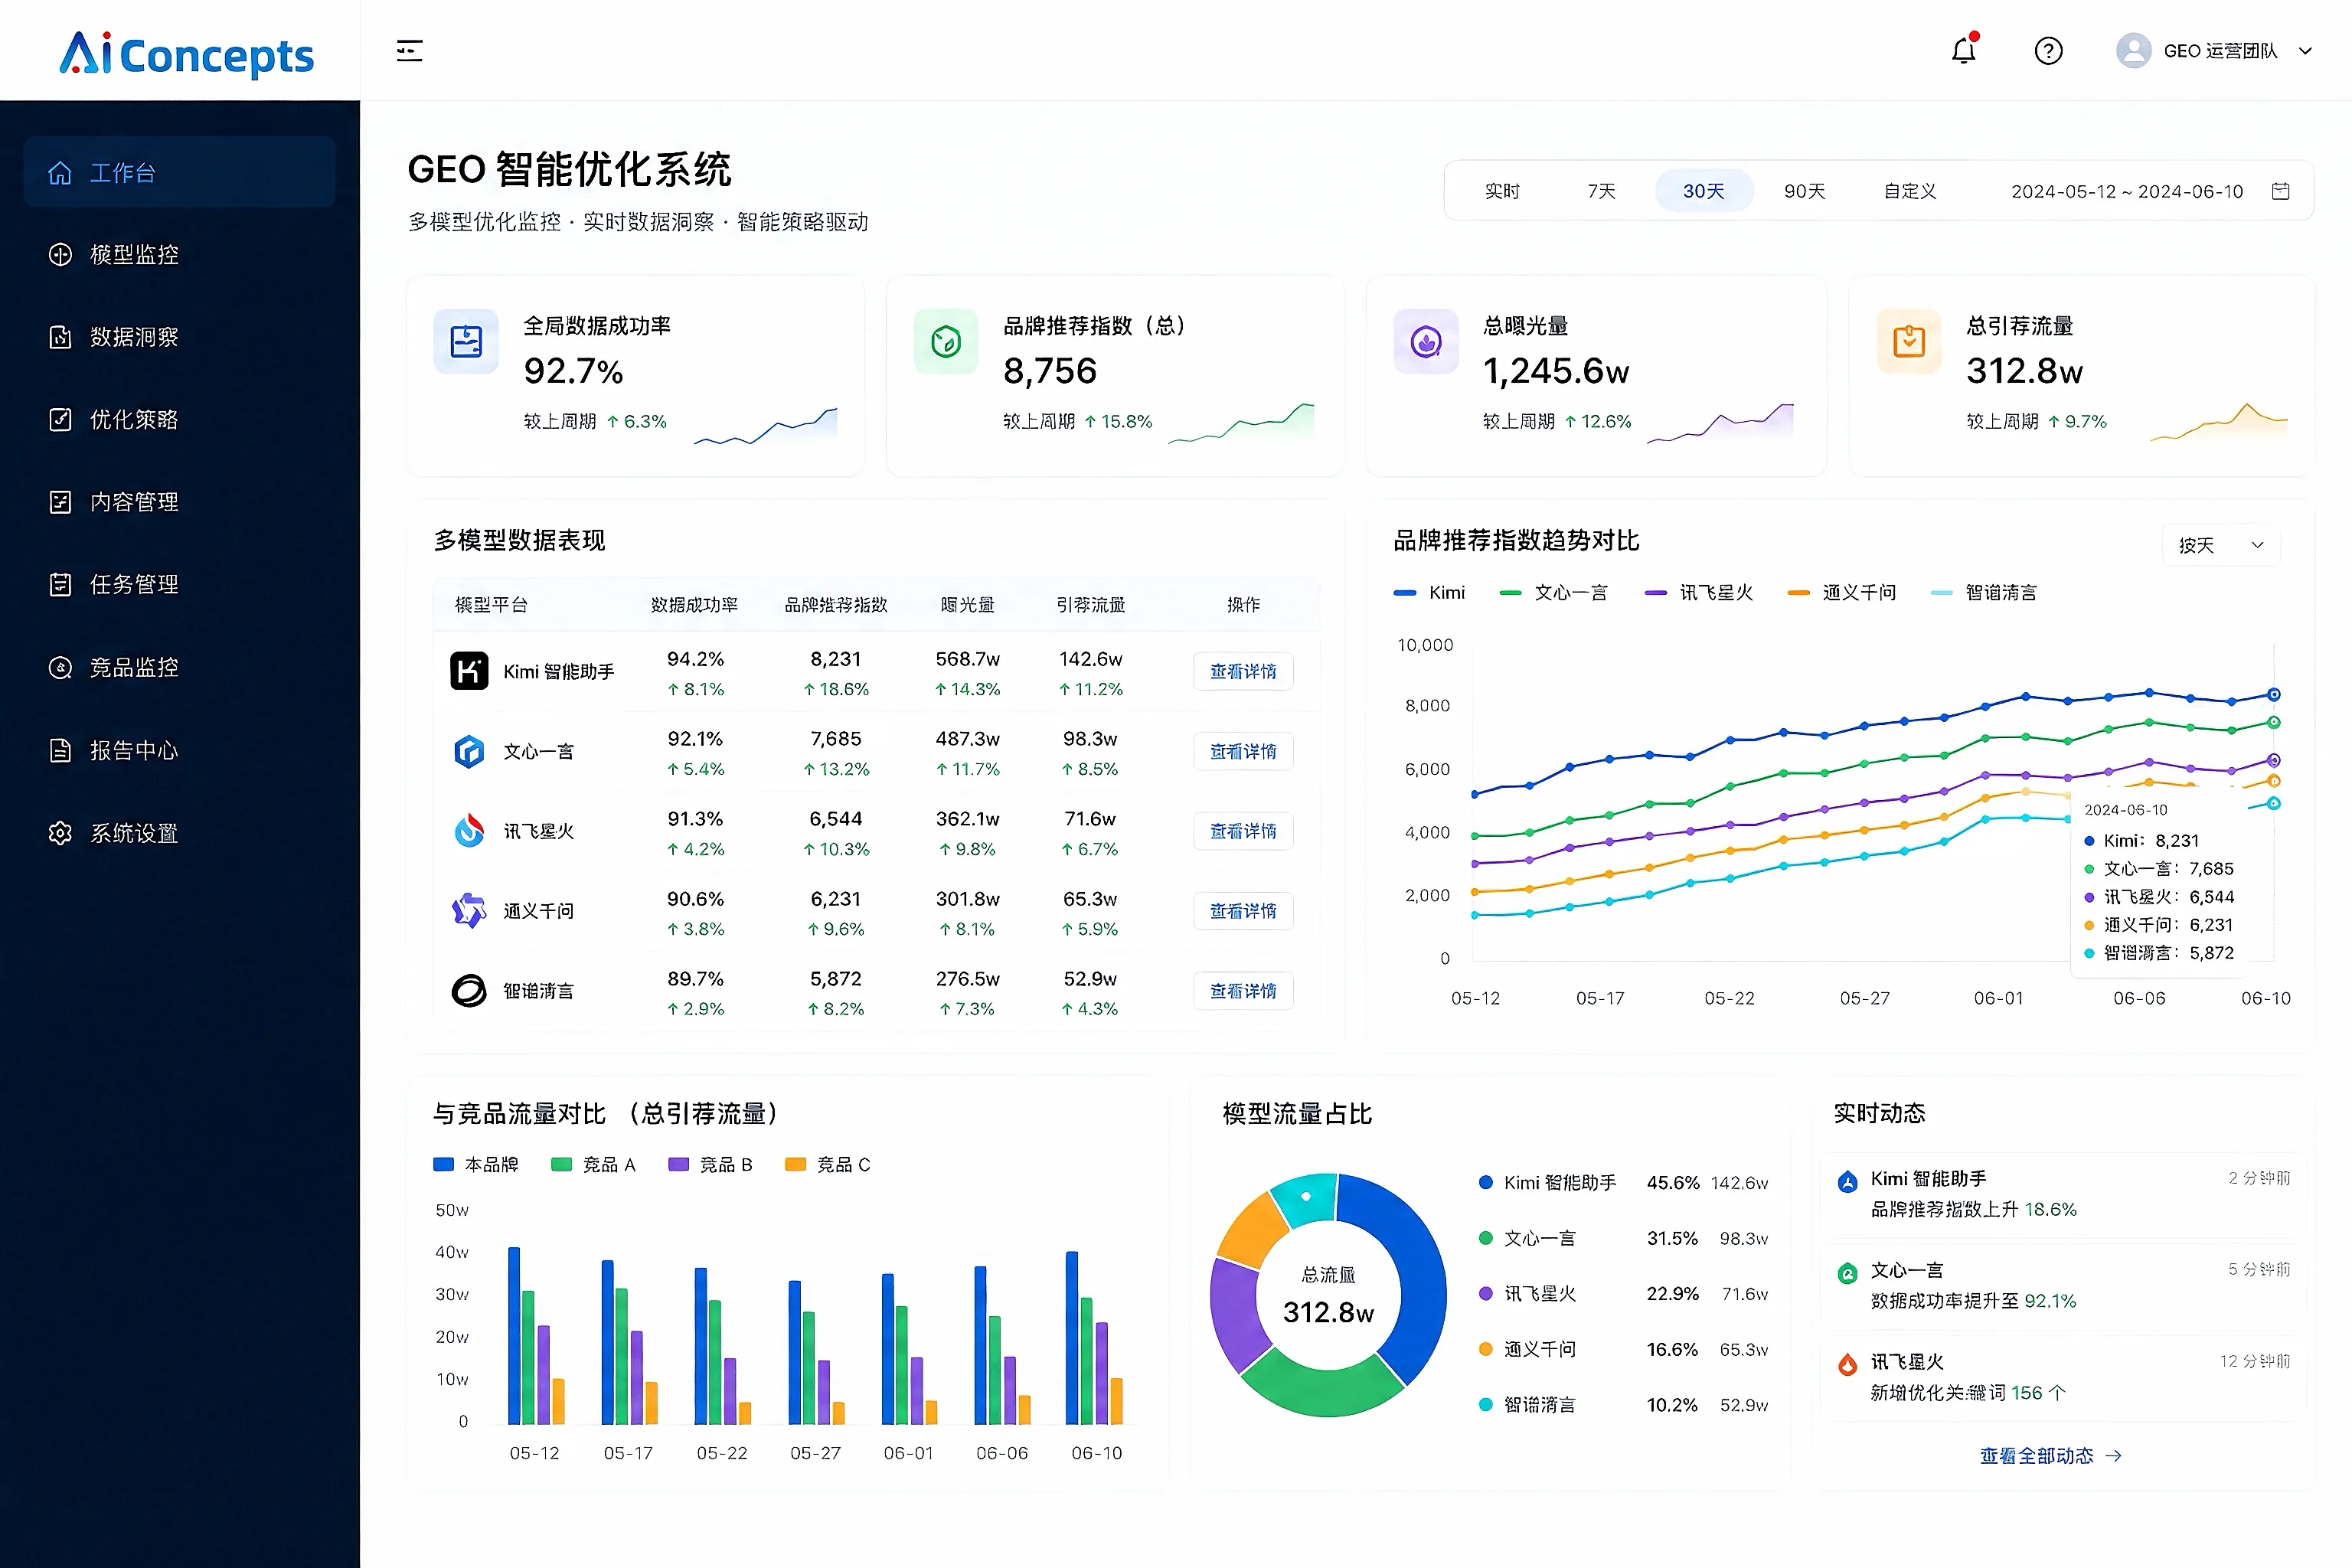Viewport: 2352px width, 1568px height.
Task: Click the 文心一言 logo in table
Action: pos(469,751)
